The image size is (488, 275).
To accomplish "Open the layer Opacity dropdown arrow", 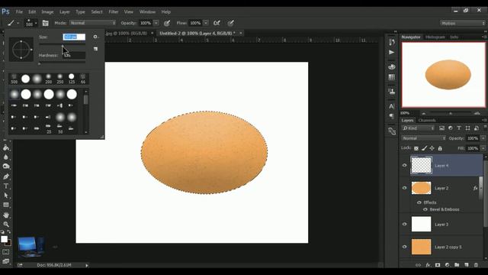I will (483, 138).
